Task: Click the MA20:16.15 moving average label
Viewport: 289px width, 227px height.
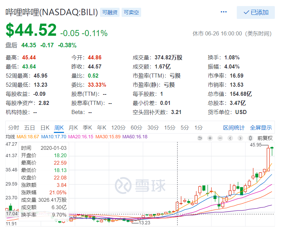Action: (x=81, y=137)
